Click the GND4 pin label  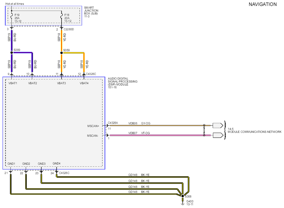tap(57, 163)
